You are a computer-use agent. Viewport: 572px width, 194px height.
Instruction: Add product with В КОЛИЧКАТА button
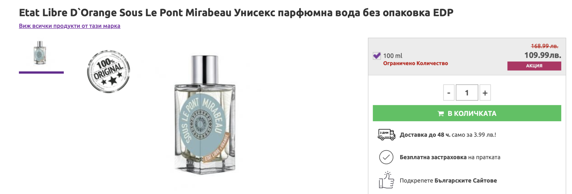(467, 113)
